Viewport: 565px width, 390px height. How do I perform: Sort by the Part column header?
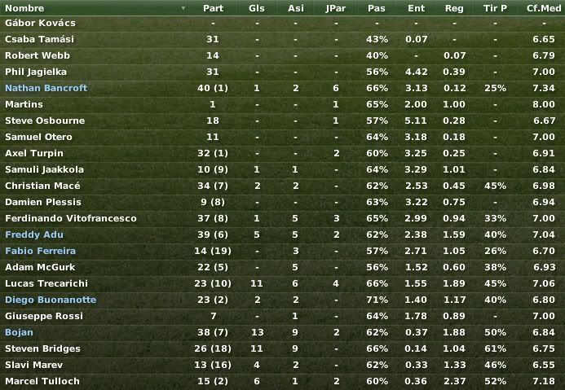pyautogui.click(x=213, y=8)
